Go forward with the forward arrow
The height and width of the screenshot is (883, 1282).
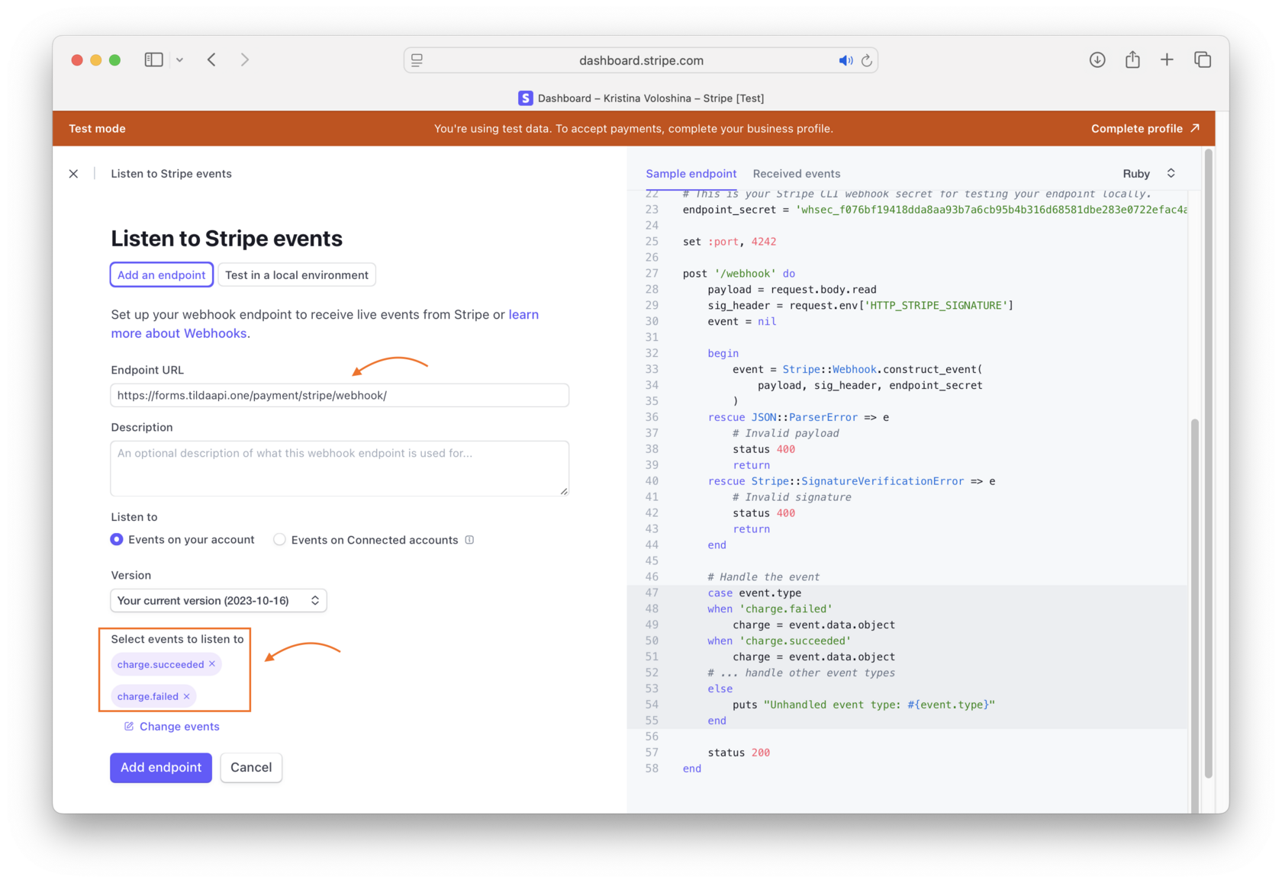coord(245,59)
